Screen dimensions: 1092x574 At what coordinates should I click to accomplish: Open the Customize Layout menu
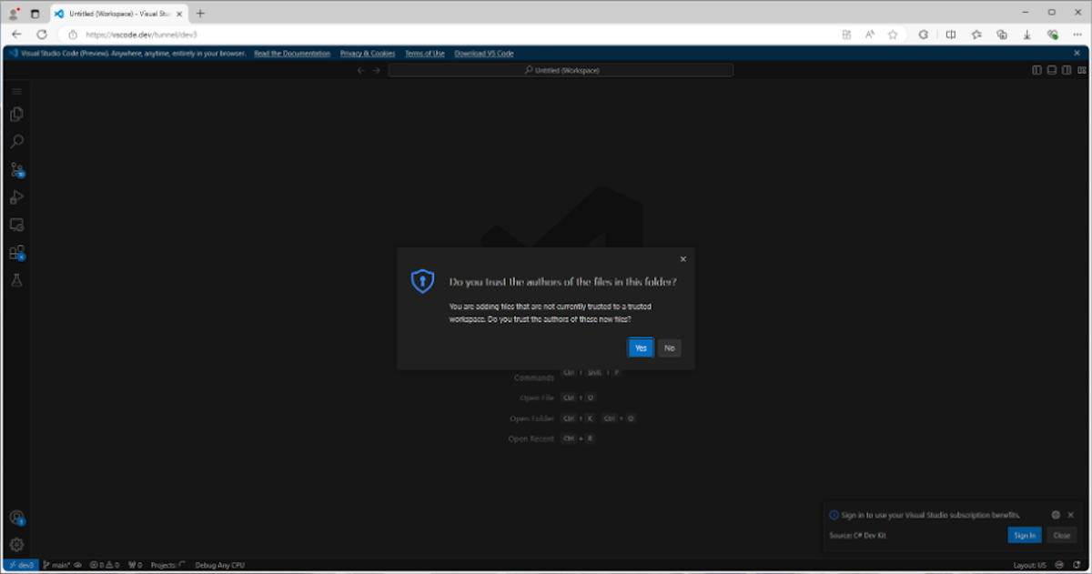(1080, 70)
